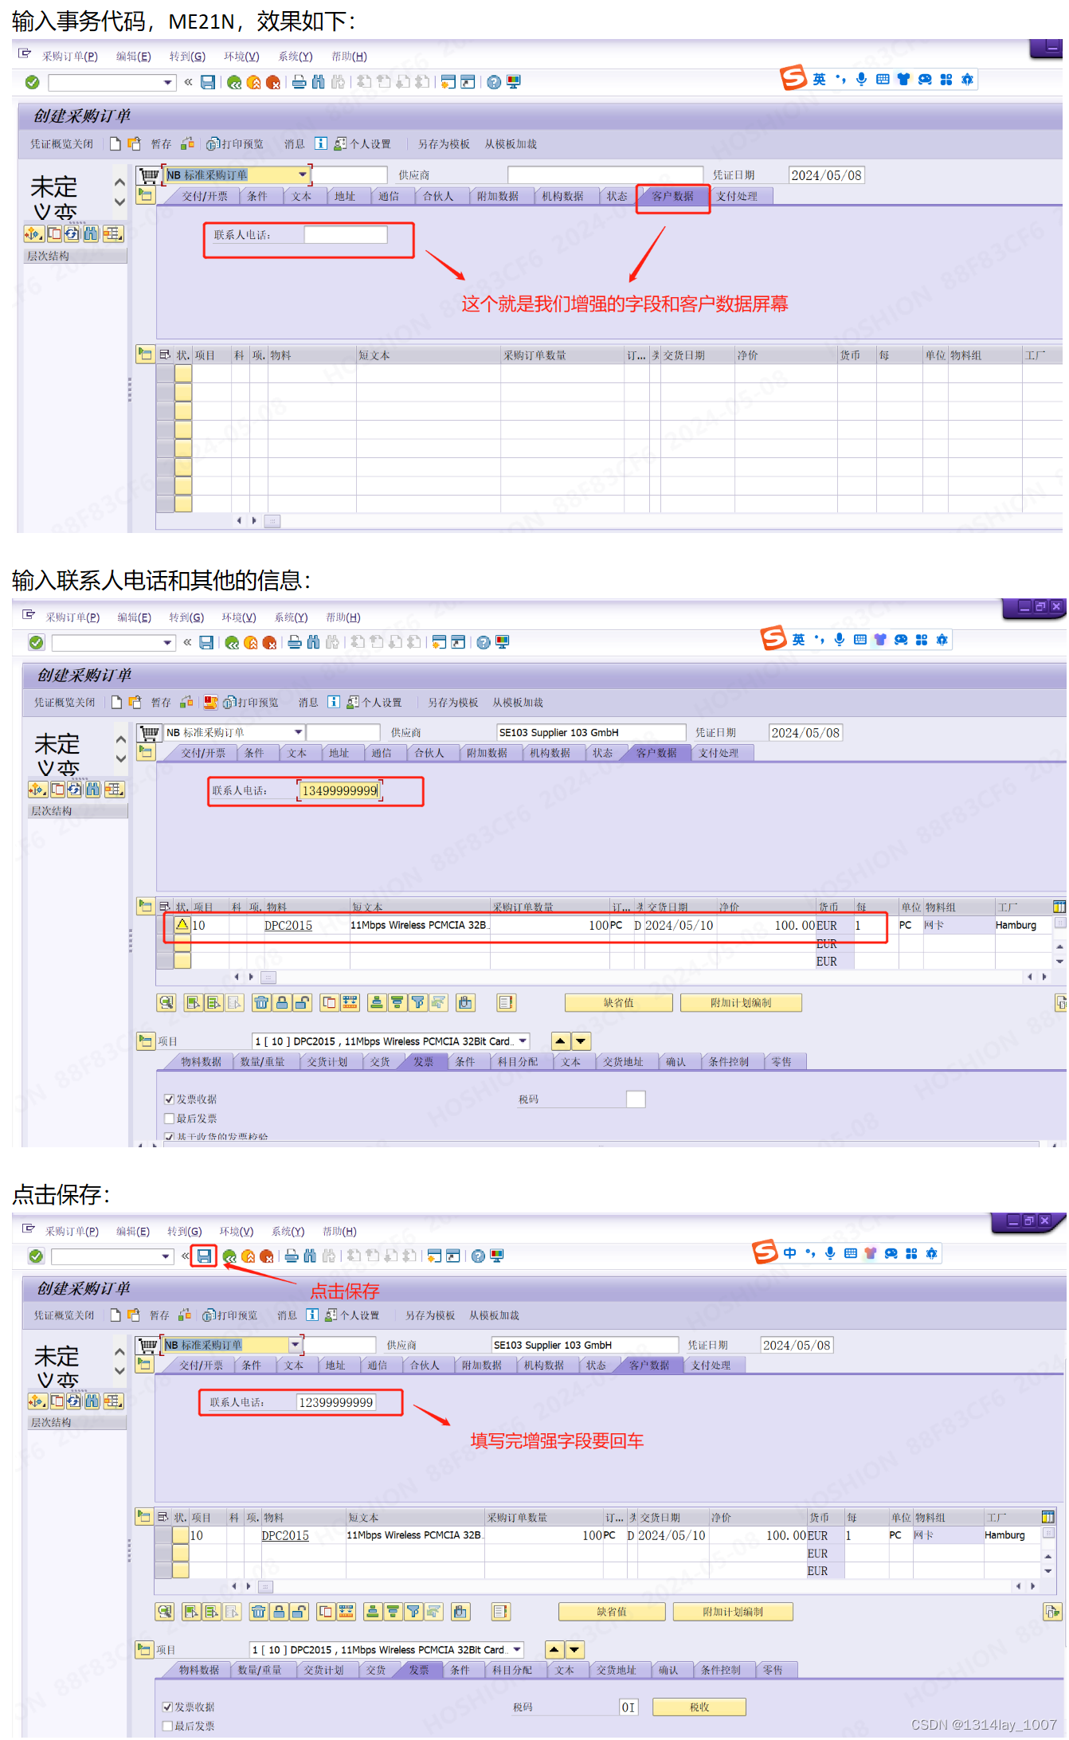Select the row of item 10 in the 13499999999 window
The width and height of the screenshot is (1069, 1740).
pos(166,926)
